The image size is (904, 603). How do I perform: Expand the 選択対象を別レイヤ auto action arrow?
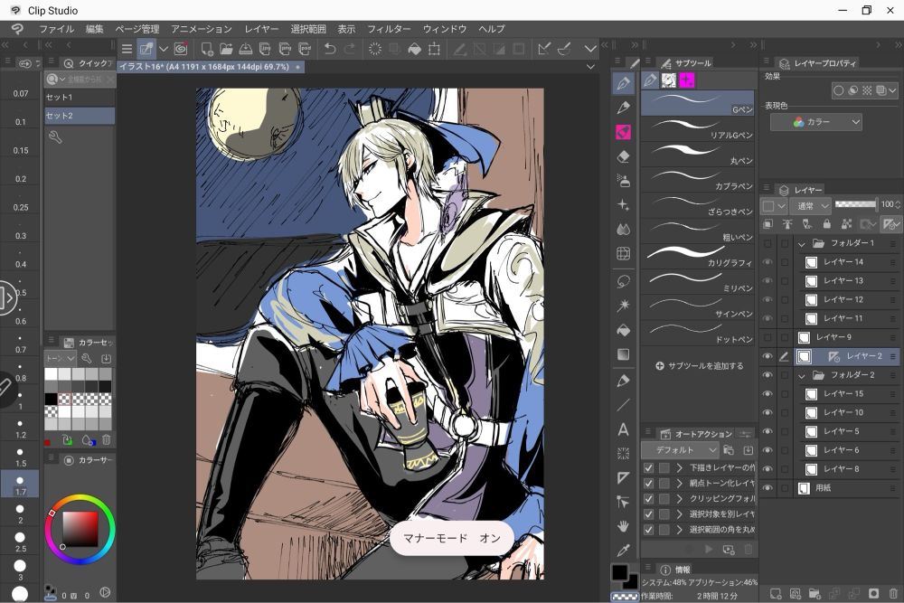click(679, 514)
